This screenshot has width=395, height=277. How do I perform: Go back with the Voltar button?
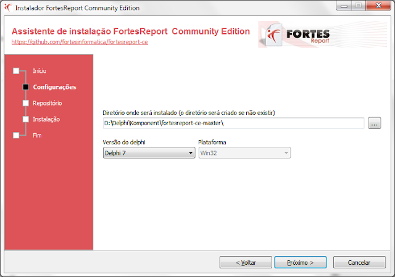point(246,262)
